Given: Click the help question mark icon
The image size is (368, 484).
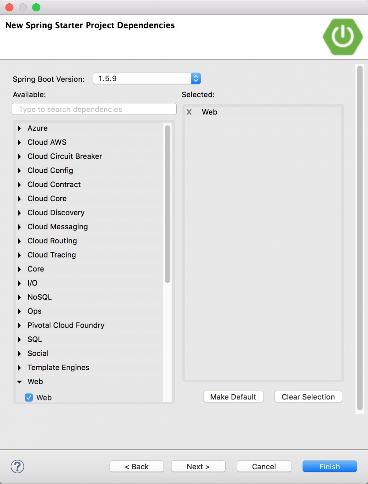Looking at the screenshot, I should [17, 466].
